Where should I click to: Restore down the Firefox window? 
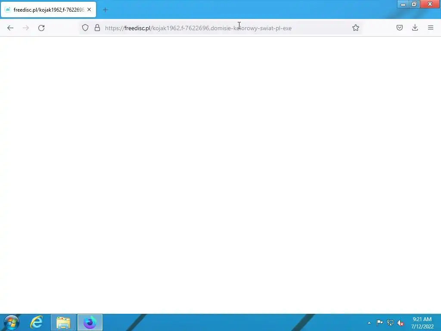(414, 4)
